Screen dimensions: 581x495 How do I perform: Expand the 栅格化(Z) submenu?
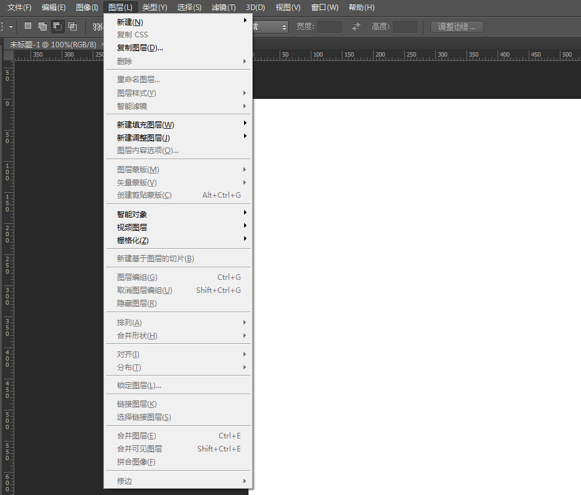(178, 241)
